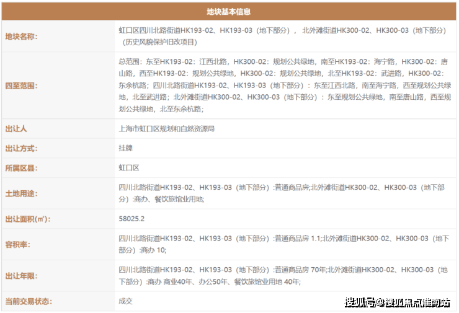459x313 pixels.
Task: Select the 出让方式 row label
Action: pyautogui.click(x=22, y=149)
